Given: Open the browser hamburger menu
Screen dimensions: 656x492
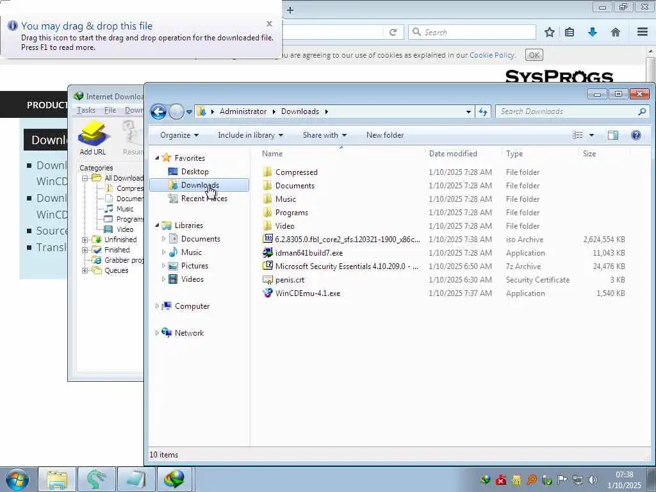Looking at the screenshot, I should click(x=643, y=32).
